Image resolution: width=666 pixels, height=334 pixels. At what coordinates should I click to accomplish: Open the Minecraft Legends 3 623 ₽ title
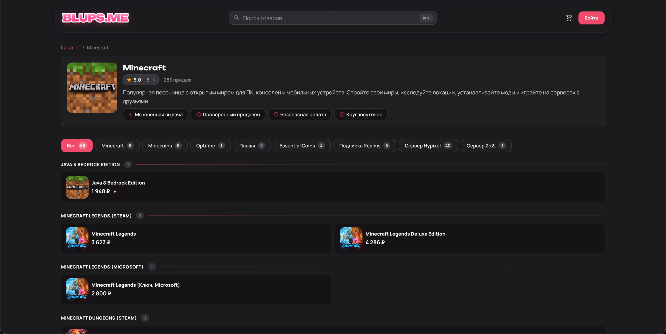113,234
